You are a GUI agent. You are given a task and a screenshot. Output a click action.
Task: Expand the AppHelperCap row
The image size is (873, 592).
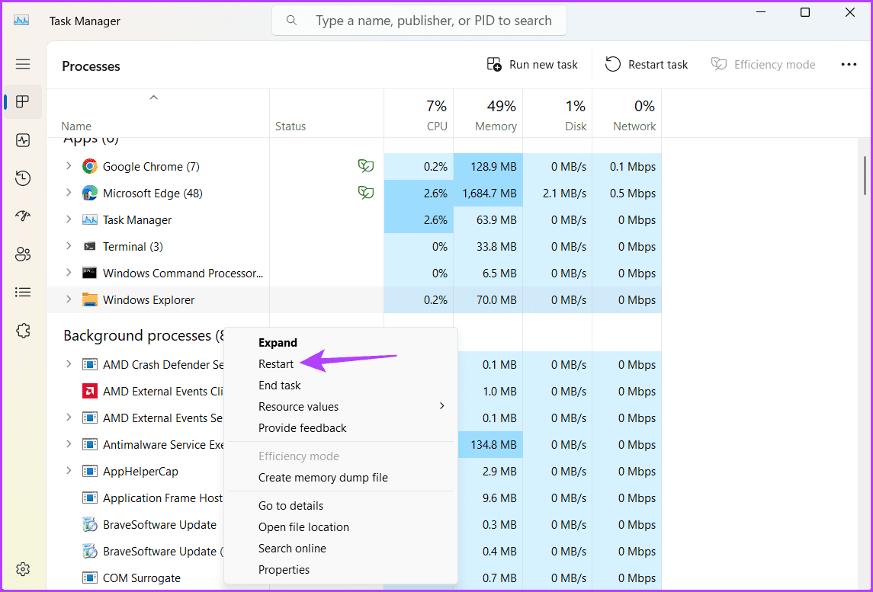pos(69,471)
